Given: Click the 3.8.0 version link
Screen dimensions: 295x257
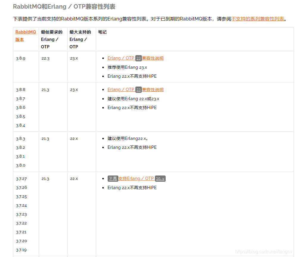Looking at the screenshot, I should click(20, 165).
